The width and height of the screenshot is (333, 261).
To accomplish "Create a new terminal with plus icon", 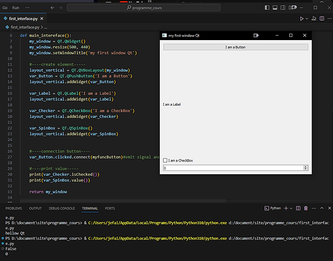I will (286, 208).
